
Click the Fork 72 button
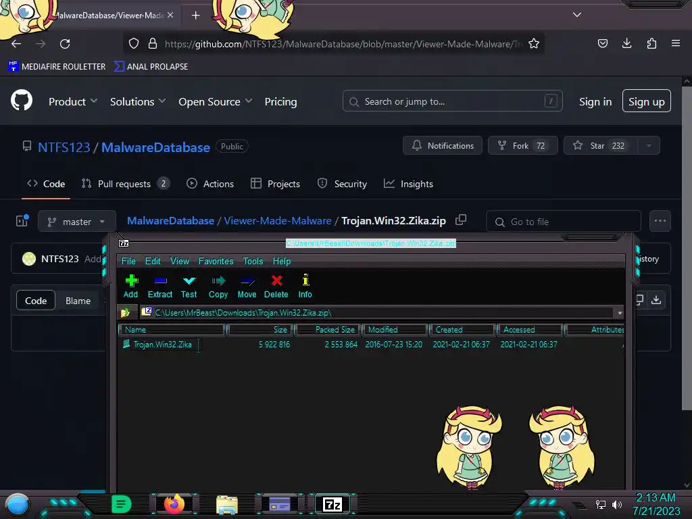click(x=522, y=146)
